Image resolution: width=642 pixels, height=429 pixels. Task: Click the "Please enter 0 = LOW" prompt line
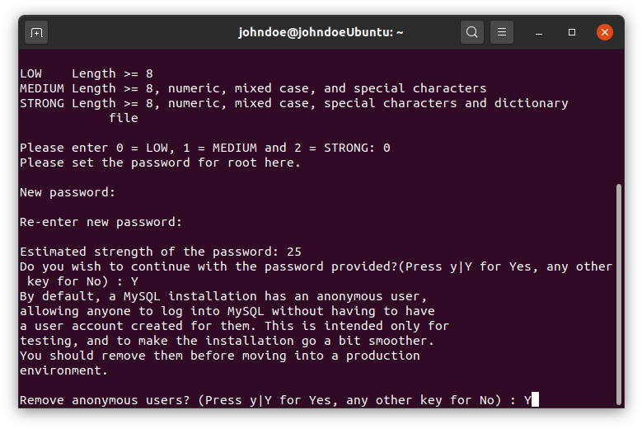(204, 148)
